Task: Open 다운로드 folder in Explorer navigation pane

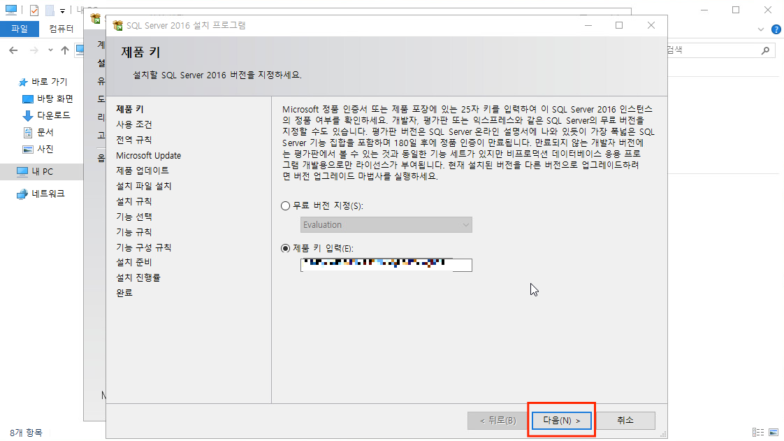Action: coord(47,115)
